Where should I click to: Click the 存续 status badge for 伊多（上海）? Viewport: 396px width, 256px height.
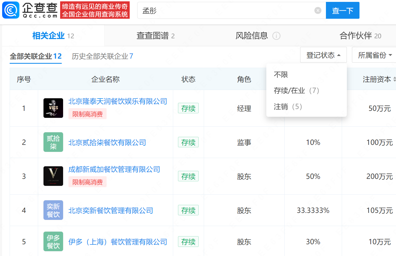(x=188, y=242)
